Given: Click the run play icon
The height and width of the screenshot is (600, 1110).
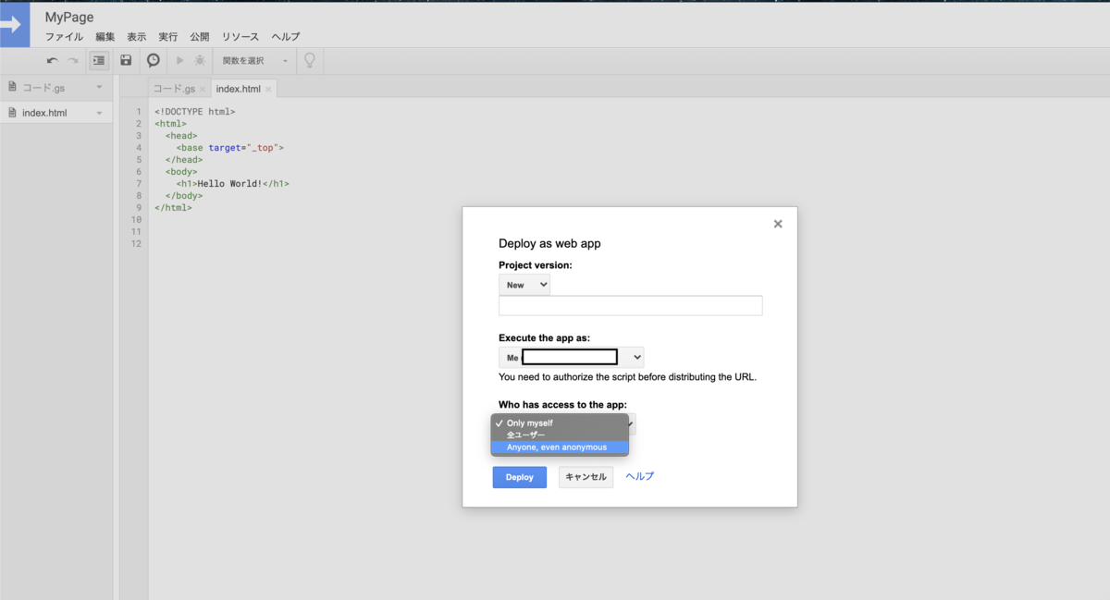Looking at the screenshot, I should click(179, 60).
